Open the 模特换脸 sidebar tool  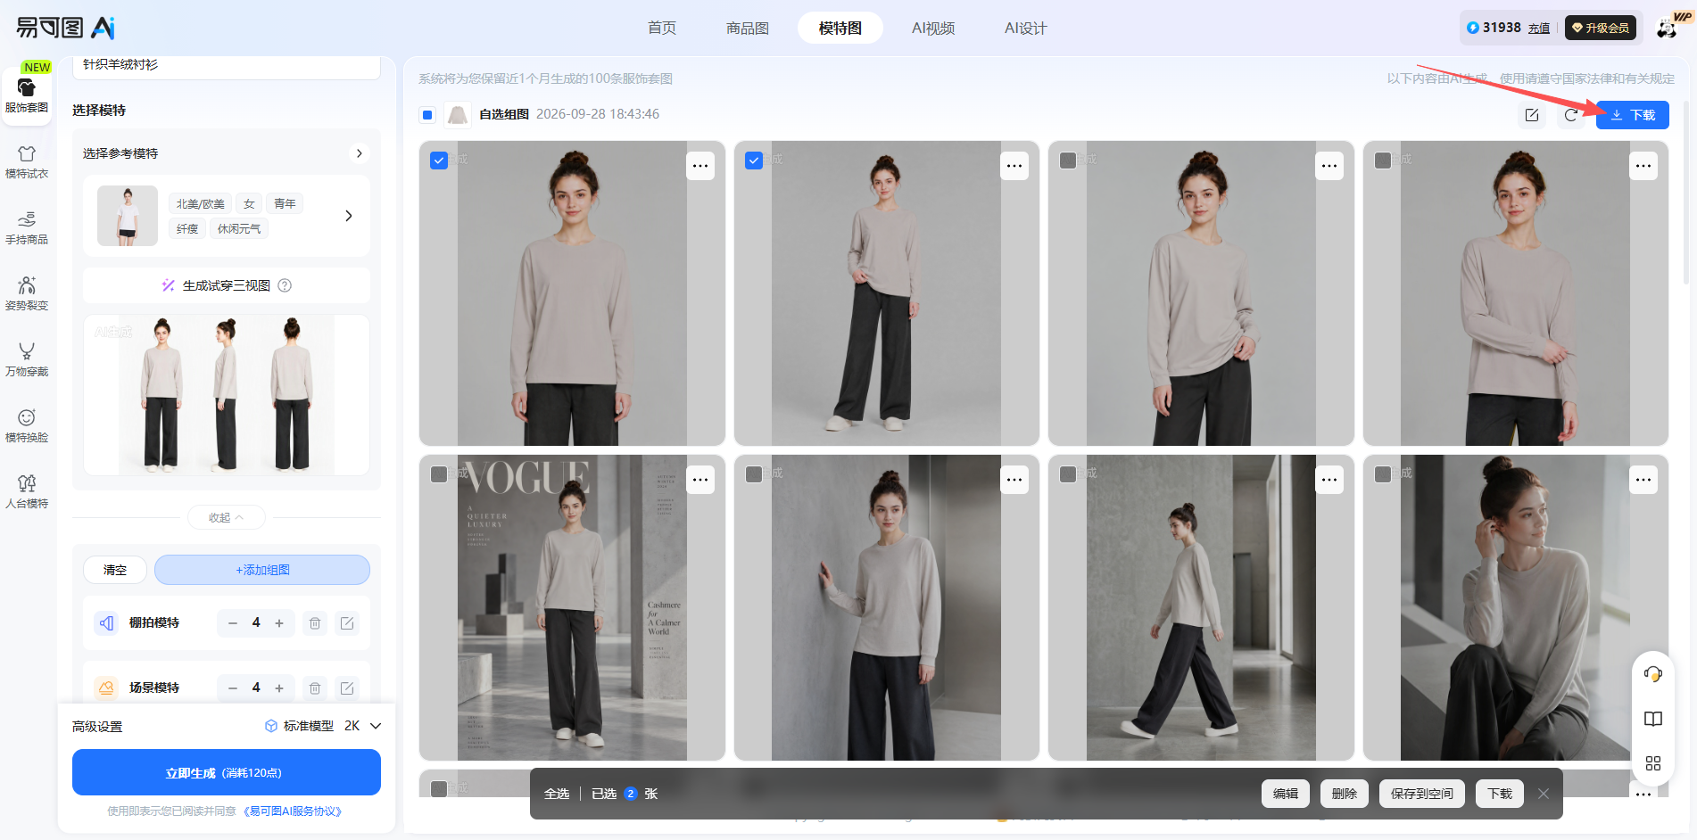pos(27,426)
